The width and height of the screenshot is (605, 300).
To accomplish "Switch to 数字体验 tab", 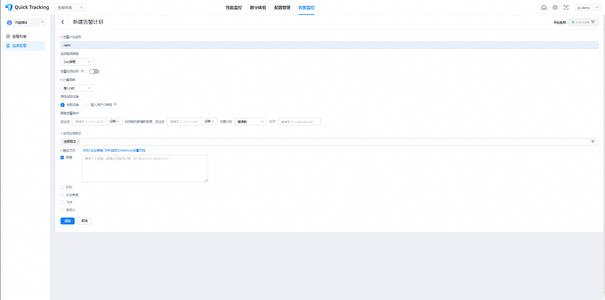I will tap(258, 8).
